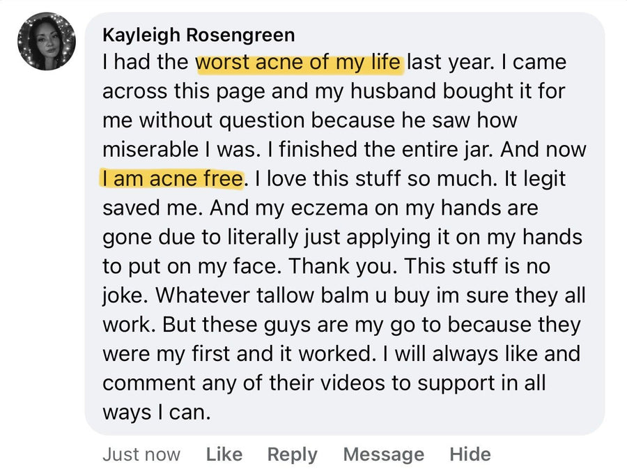The width and height of the screenshot is (627, 469).
Task: Click the word 'eczema' in the comment
Action: click(330, 208)
